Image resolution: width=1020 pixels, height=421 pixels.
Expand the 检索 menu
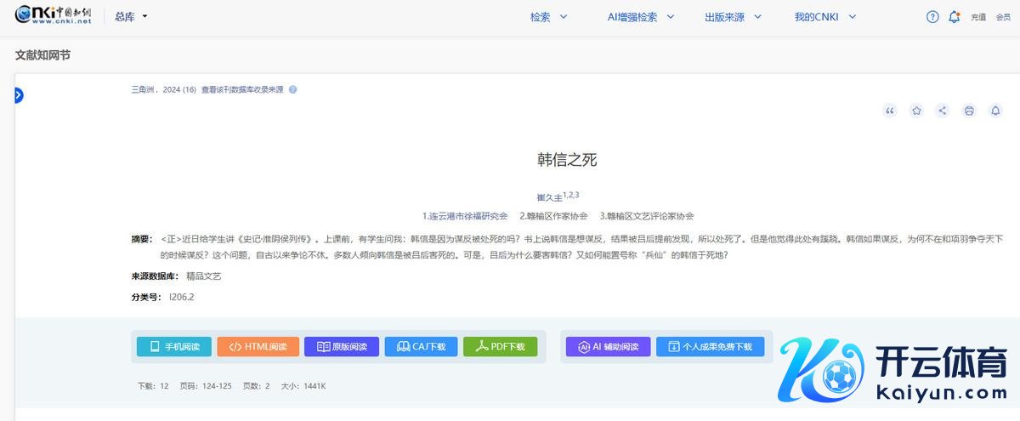(548, 17)
